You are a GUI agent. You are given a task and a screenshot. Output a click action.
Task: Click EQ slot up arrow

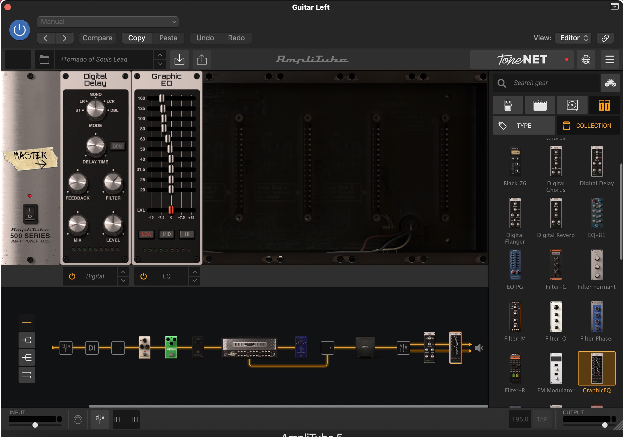click(195, 272)
